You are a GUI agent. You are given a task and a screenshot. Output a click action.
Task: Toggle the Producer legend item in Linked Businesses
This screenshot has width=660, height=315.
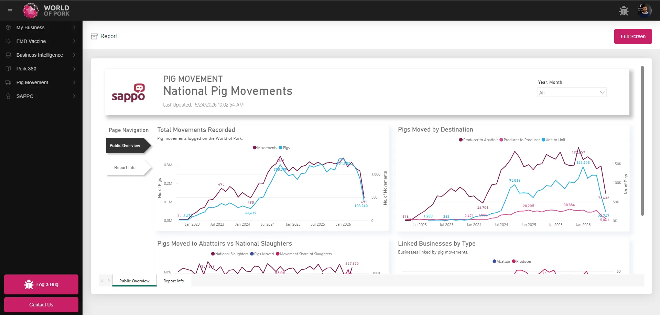(522, 261)
